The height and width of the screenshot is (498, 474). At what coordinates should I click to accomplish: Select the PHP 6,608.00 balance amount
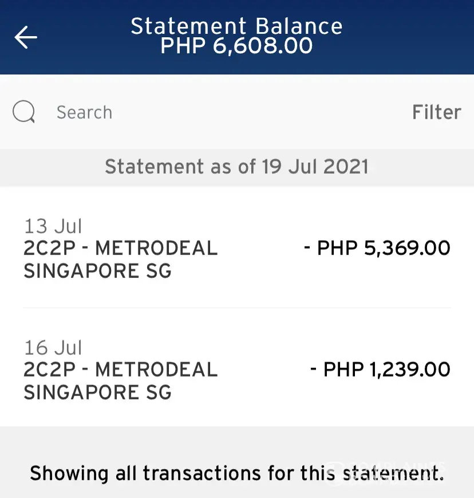pyautogui.click(x=236, y=46)
